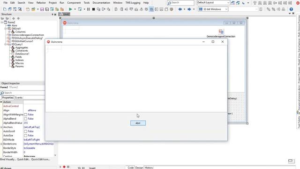Click the move up arrow in Structure panel

coord(14,18)
